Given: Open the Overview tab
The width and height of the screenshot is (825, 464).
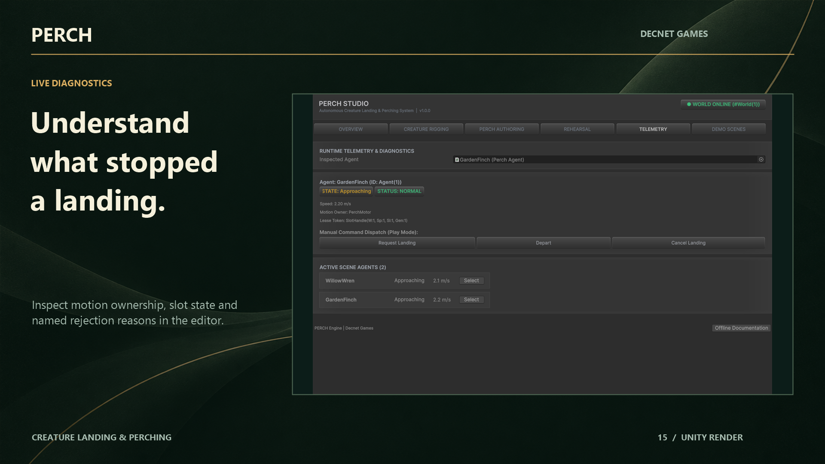Looking at the screenshot, I should pyautogui.click(x=351, y=129).
